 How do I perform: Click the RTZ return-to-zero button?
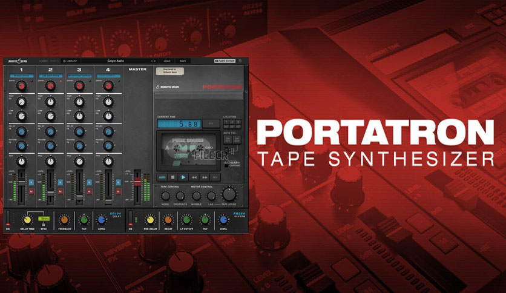tap(211, 123)
